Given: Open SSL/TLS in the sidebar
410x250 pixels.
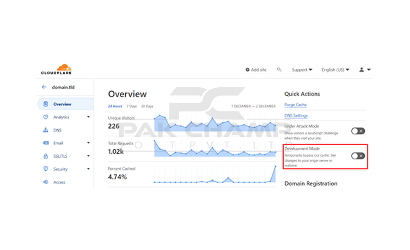Looking at the screenshot, I should pyautogui.click(x=60, y=156).
